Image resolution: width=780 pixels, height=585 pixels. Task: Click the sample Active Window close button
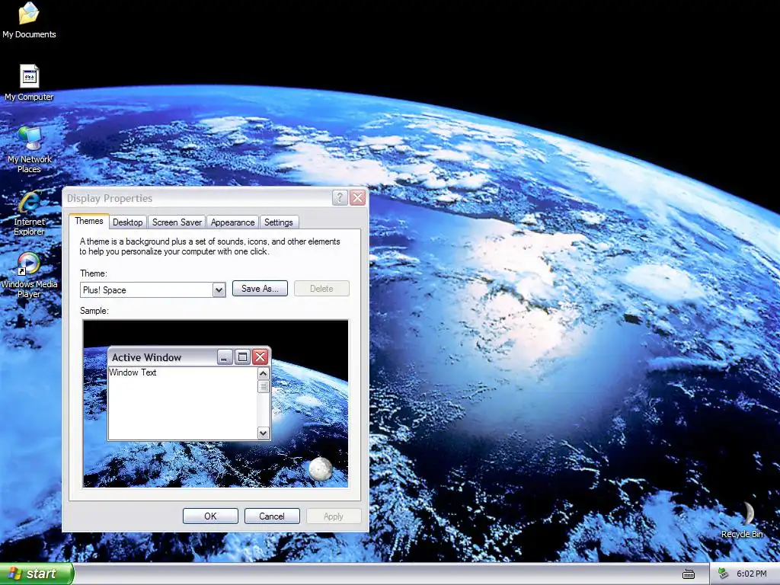click(x=261, y=356)
